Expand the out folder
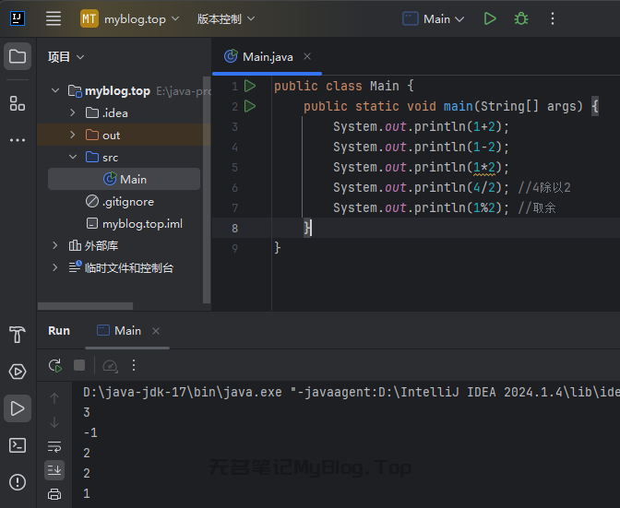The height and width of the screenshot is (508, 620). pyautogui.click(x=73, y=136)
